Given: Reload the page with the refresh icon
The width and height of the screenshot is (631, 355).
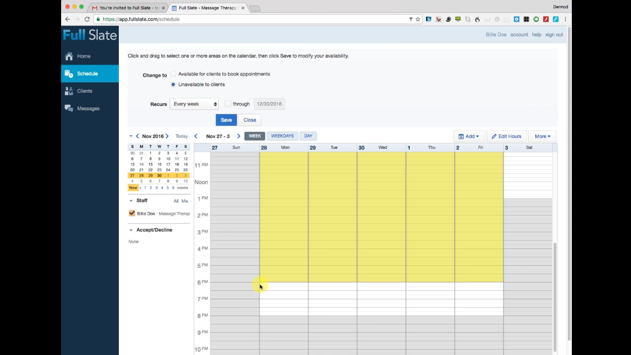Looking at the screenshot, I should 87,19.
